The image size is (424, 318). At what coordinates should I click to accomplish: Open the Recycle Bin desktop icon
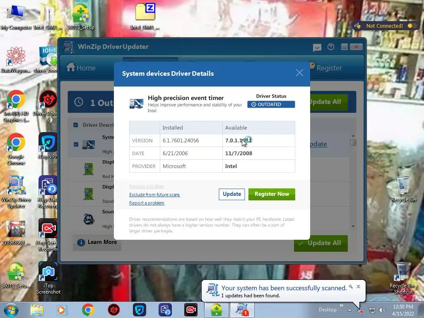403,189
